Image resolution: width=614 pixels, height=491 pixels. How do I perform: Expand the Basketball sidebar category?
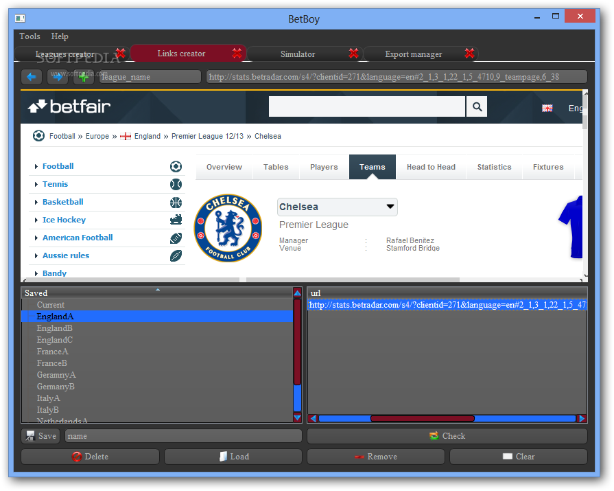pyautogui.click(x=36, y=202)
